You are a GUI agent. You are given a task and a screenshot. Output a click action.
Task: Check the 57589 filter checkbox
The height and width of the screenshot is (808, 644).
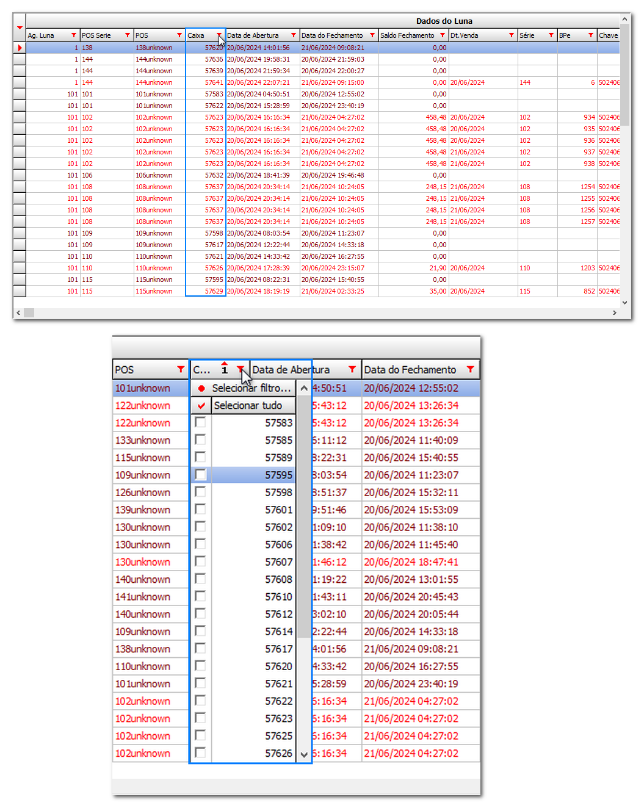pyautogui.click(x=200, y=457)
